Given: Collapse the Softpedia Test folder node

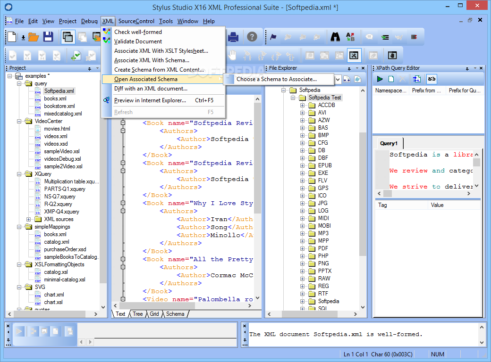Looking at the screenshot, I should [293, 98].
